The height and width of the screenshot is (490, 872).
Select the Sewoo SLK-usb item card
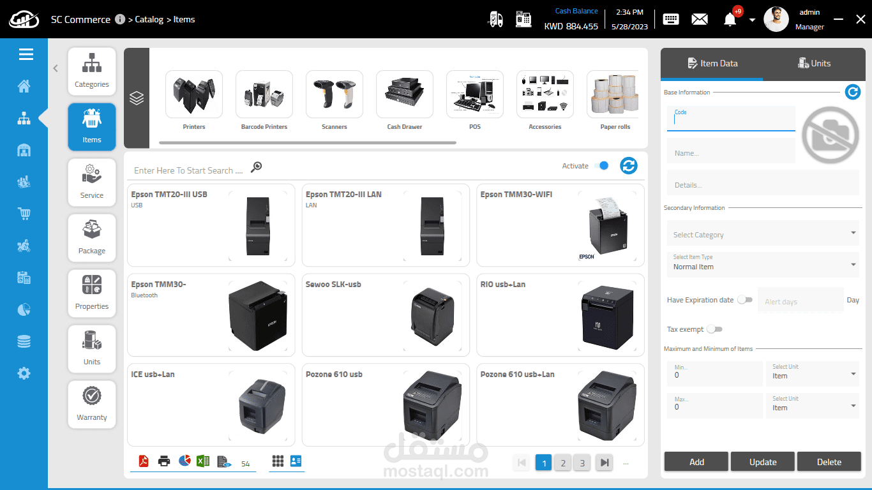pos(386,315)
